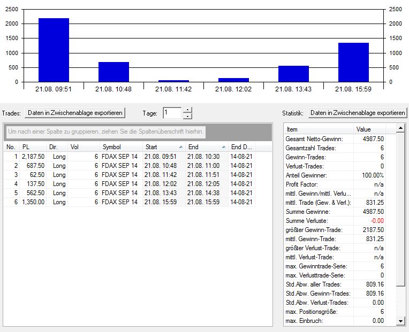Toggle sort arrow on End column
409x332 pixels.
pyautogui.click(x=224, y=148)
